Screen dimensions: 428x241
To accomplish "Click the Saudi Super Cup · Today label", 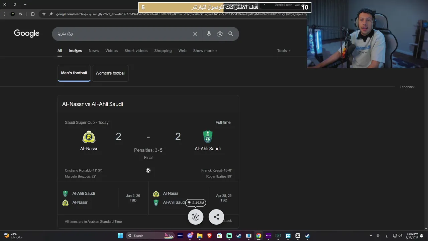I will [x=87, y=123].
